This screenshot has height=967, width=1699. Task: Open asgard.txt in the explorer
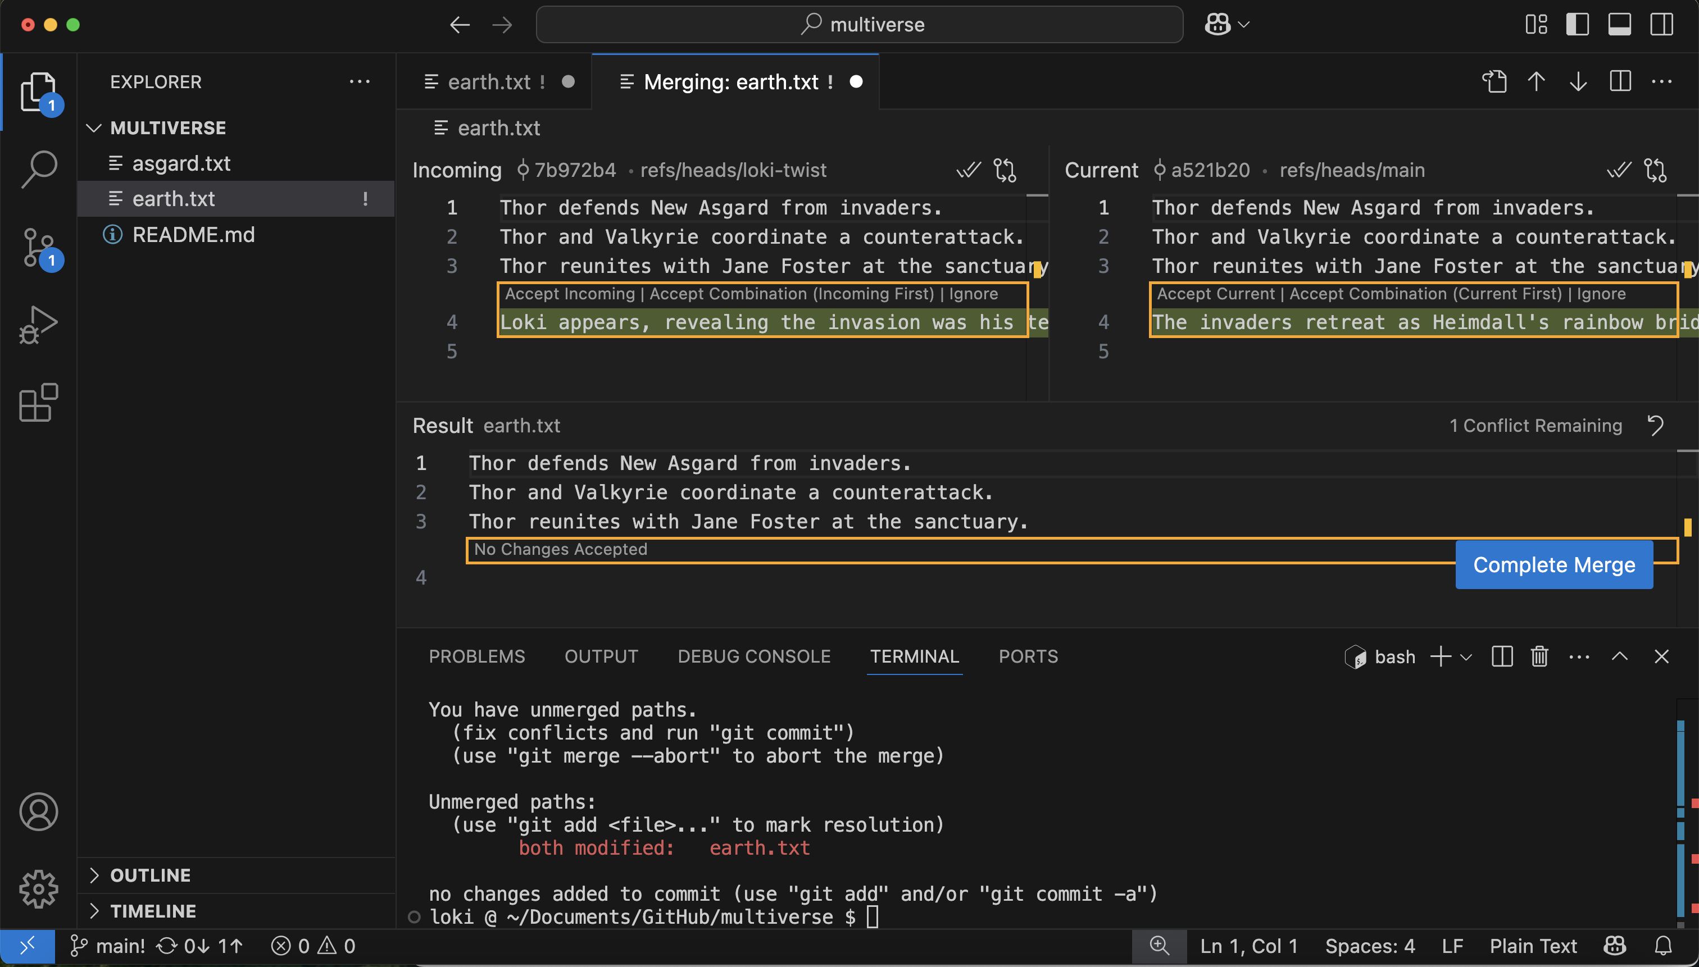[237, 163]
